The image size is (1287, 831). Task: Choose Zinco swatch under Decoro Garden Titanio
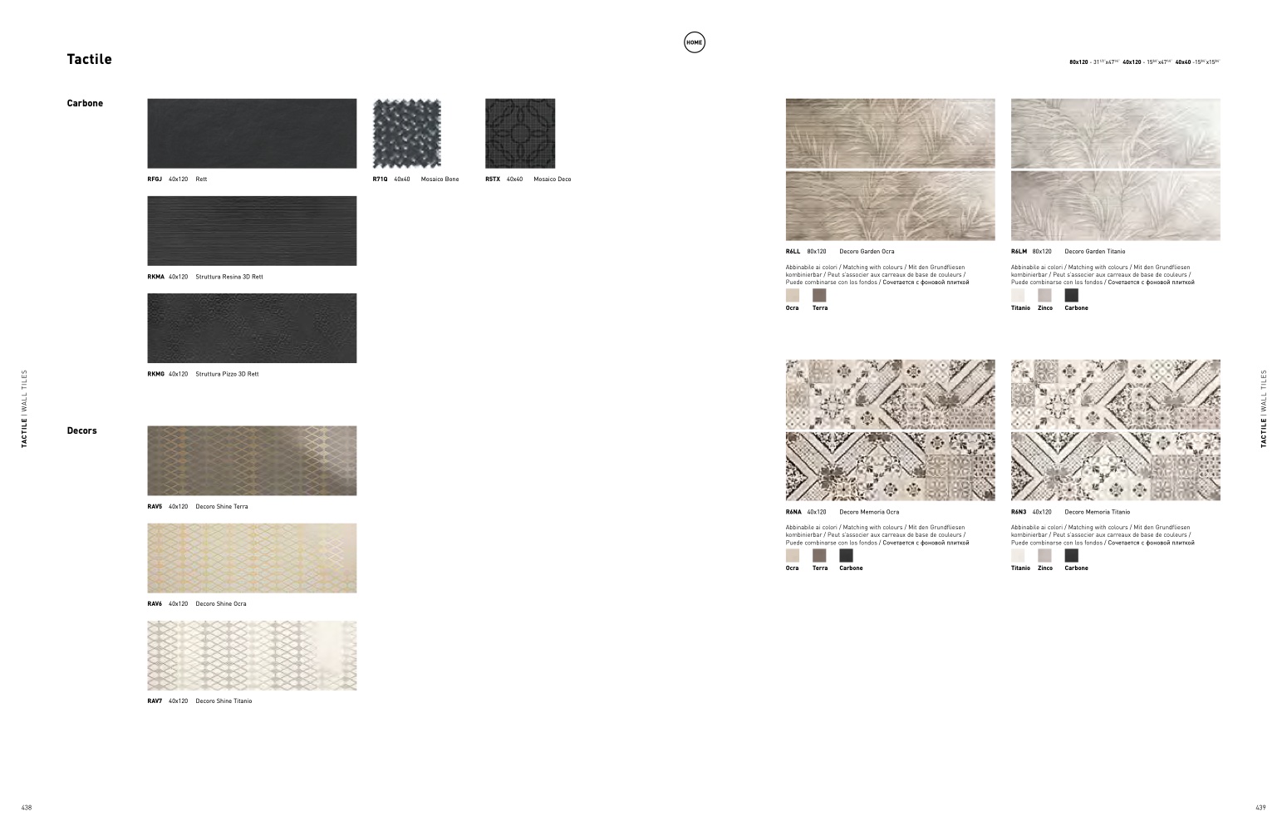tap(1044, 295)
